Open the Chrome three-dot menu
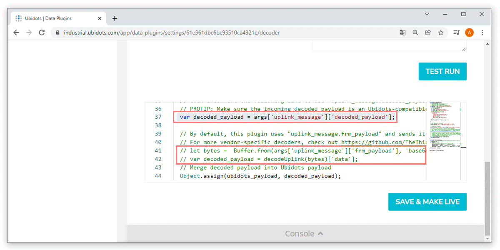Image resolution: width=500 pixels, height=250 pixels. (x=482, y=32)
